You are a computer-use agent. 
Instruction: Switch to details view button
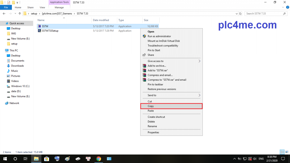(x=282, y=152)
